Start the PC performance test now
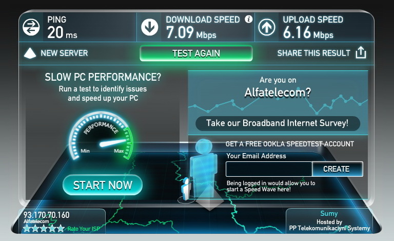This screenshot has width=394, height=241. [103, 185]
